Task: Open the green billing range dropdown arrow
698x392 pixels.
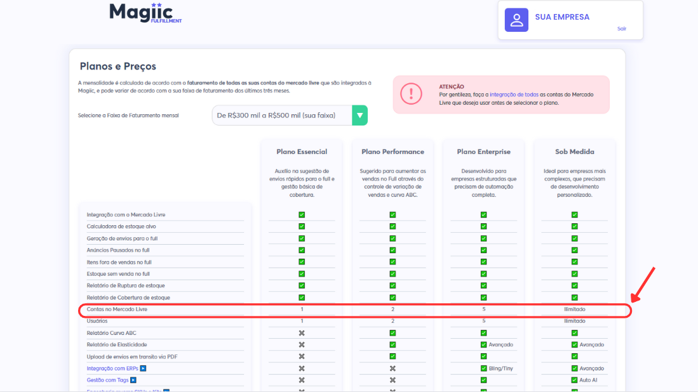Action: click(x=359, y=115)
